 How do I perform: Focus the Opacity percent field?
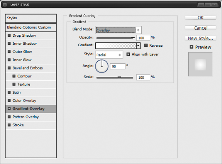pos(143,38)
